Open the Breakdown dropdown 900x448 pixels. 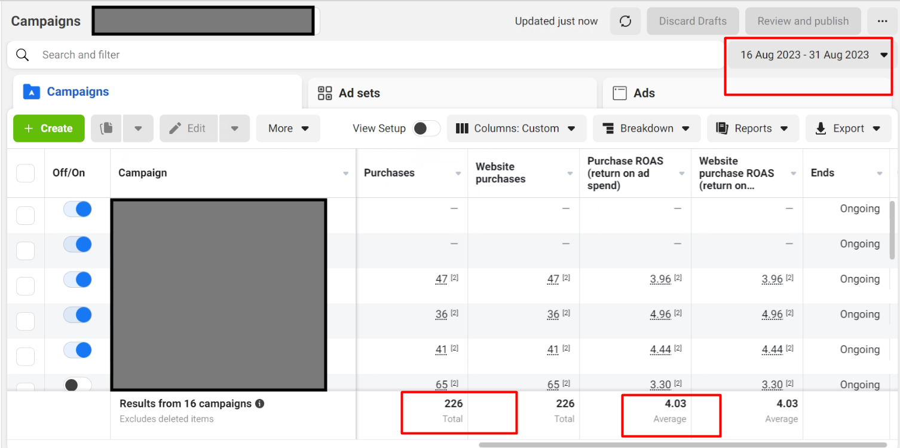[647, 129]
